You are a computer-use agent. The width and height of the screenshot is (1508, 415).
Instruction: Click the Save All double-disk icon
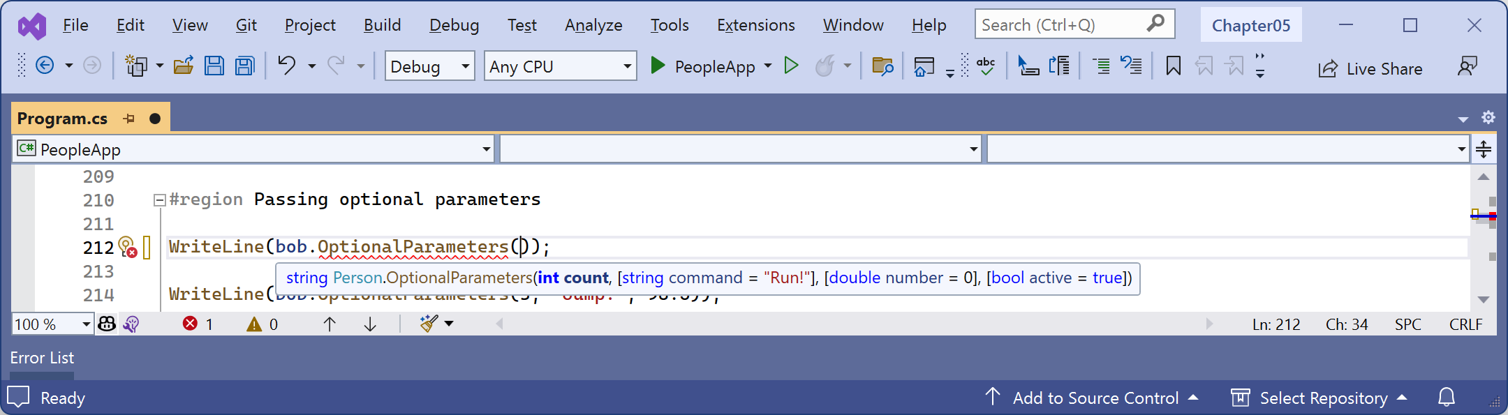[245, 66]
